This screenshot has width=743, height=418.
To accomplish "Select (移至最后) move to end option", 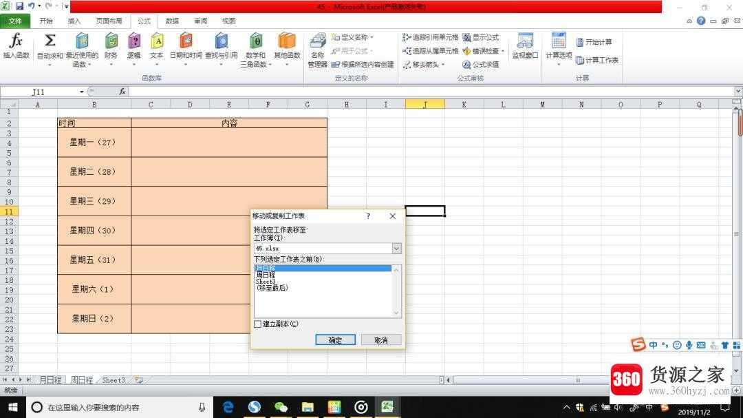I will pyautogui.click(x=323, y=288).
